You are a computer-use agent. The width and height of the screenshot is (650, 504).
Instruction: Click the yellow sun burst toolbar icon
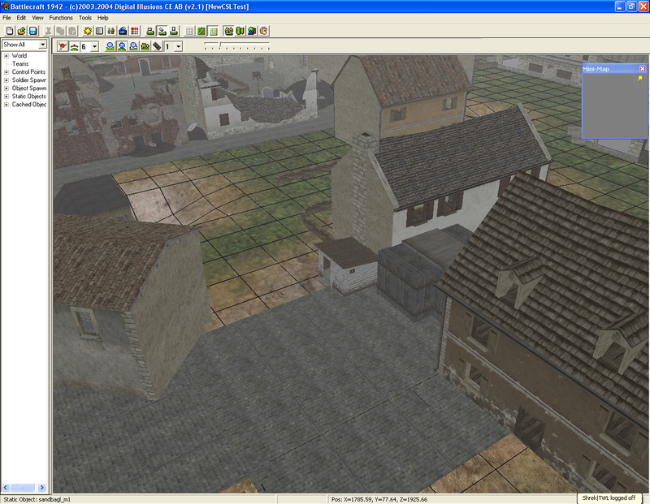(x=88, y=31)
